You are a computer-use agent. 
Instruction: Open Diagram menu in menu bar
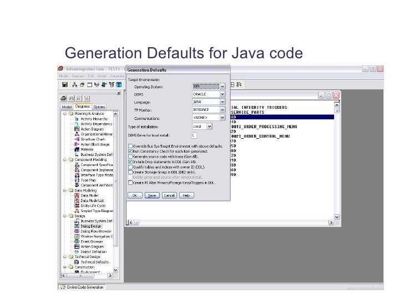(78, 76)
